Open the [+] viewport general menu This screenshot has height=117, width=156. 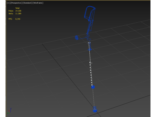coord(8,3)
